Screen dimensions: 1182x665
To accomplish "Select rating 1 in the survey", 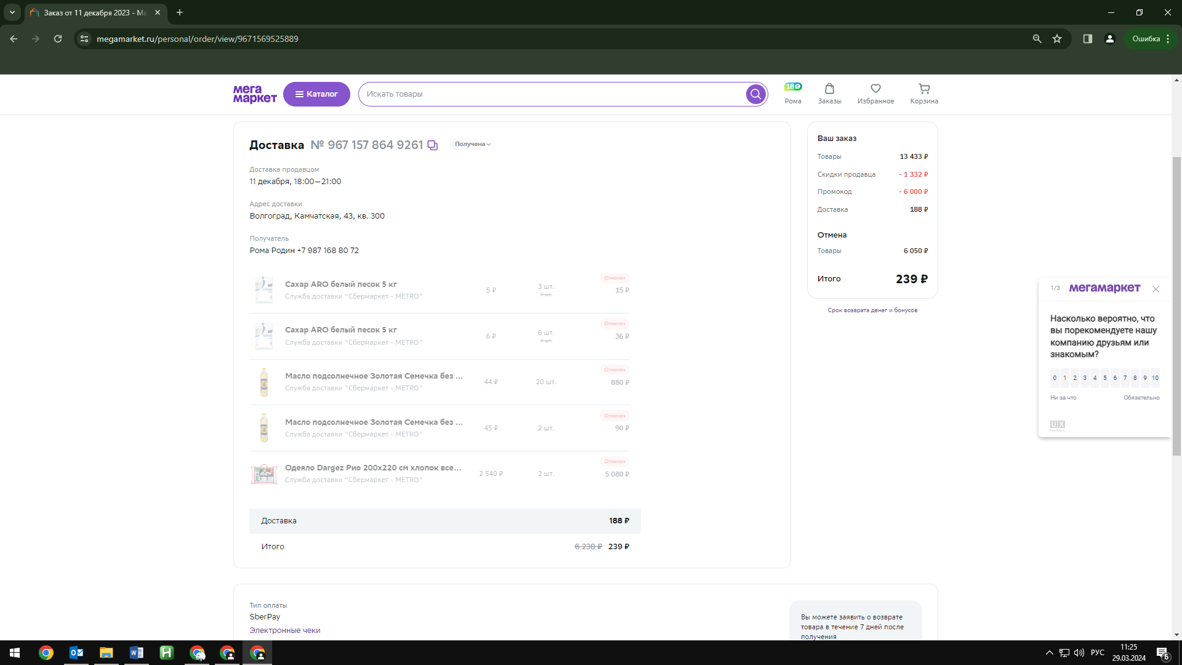I will point(1065,378).
